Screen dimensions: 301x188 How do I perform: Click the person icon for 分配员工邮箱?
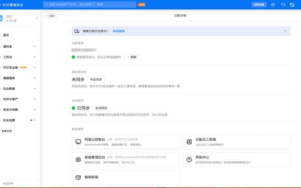pos(189,142)
